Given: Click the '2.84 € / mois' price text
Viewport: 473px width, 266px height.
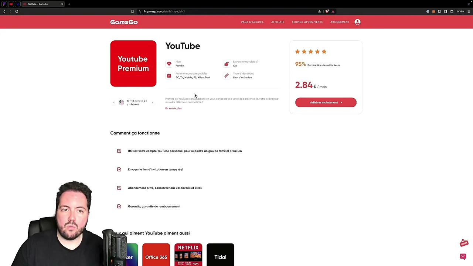Looking at the screenshot, I should (311, 85).
